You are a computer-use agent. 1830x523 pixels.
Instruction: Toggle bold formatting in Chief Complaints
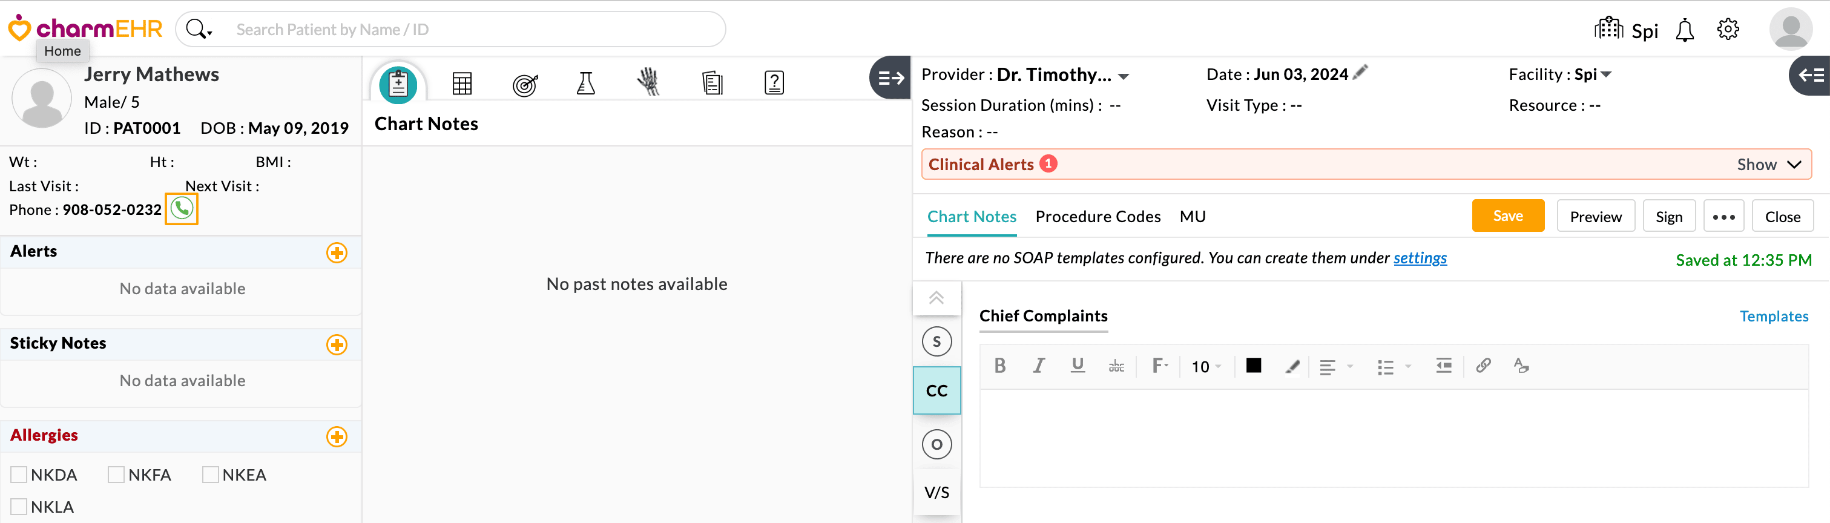[1000, 366]
